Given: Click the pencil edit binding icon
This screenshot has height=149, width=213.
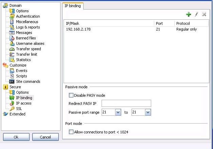Looking at the screenshot, I should click(196, 14).
